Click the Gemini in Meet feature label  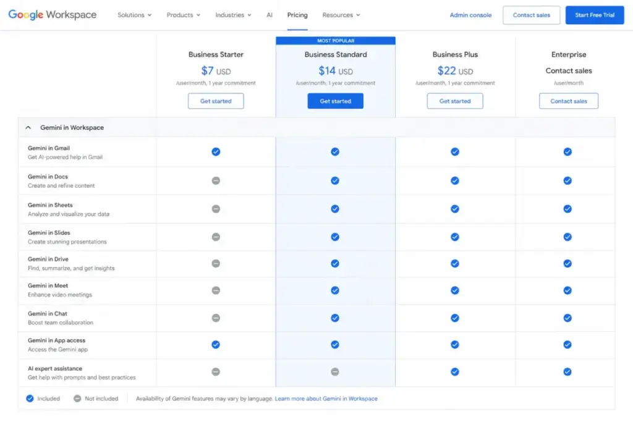click(48, 285)
